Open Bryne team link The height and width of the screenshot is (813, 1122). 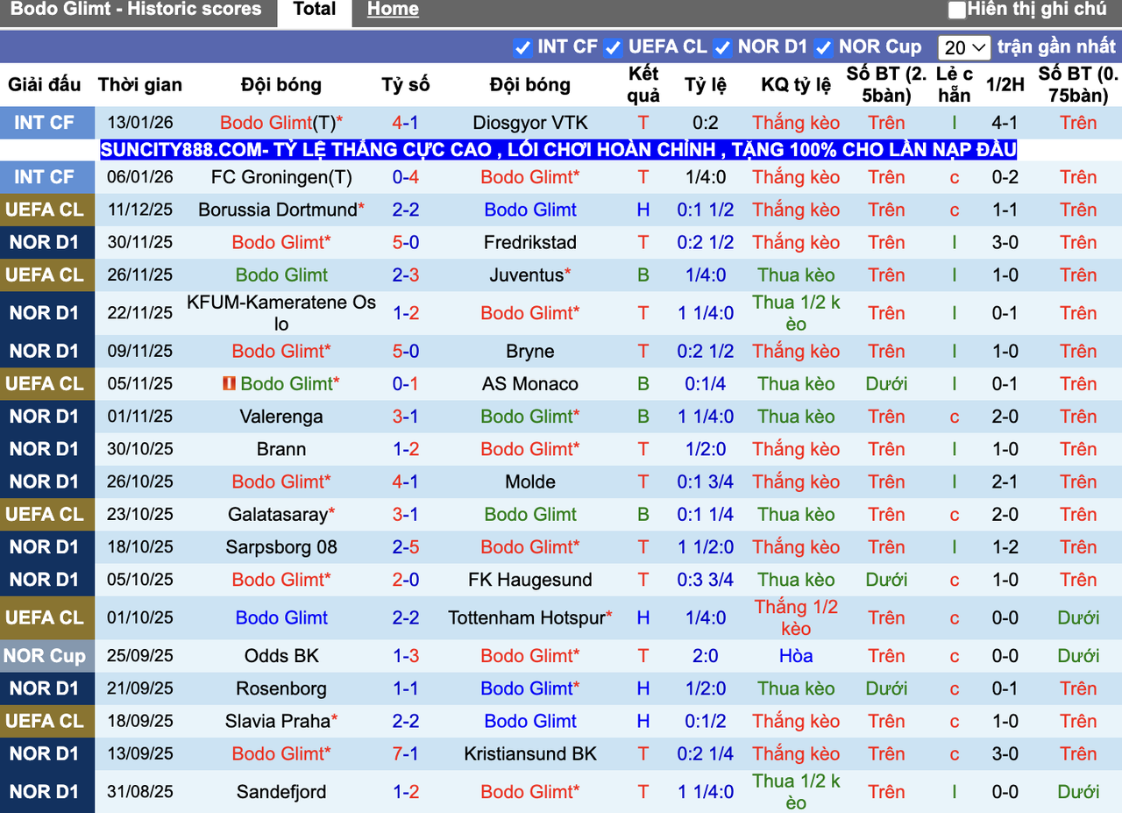530,352
